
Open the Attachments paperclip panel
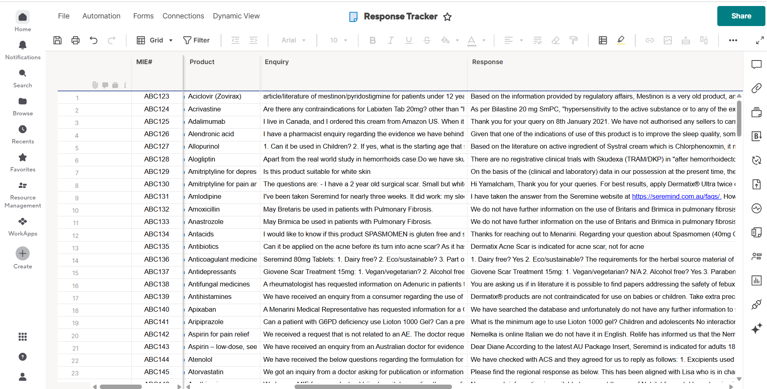tap(756, 88)
